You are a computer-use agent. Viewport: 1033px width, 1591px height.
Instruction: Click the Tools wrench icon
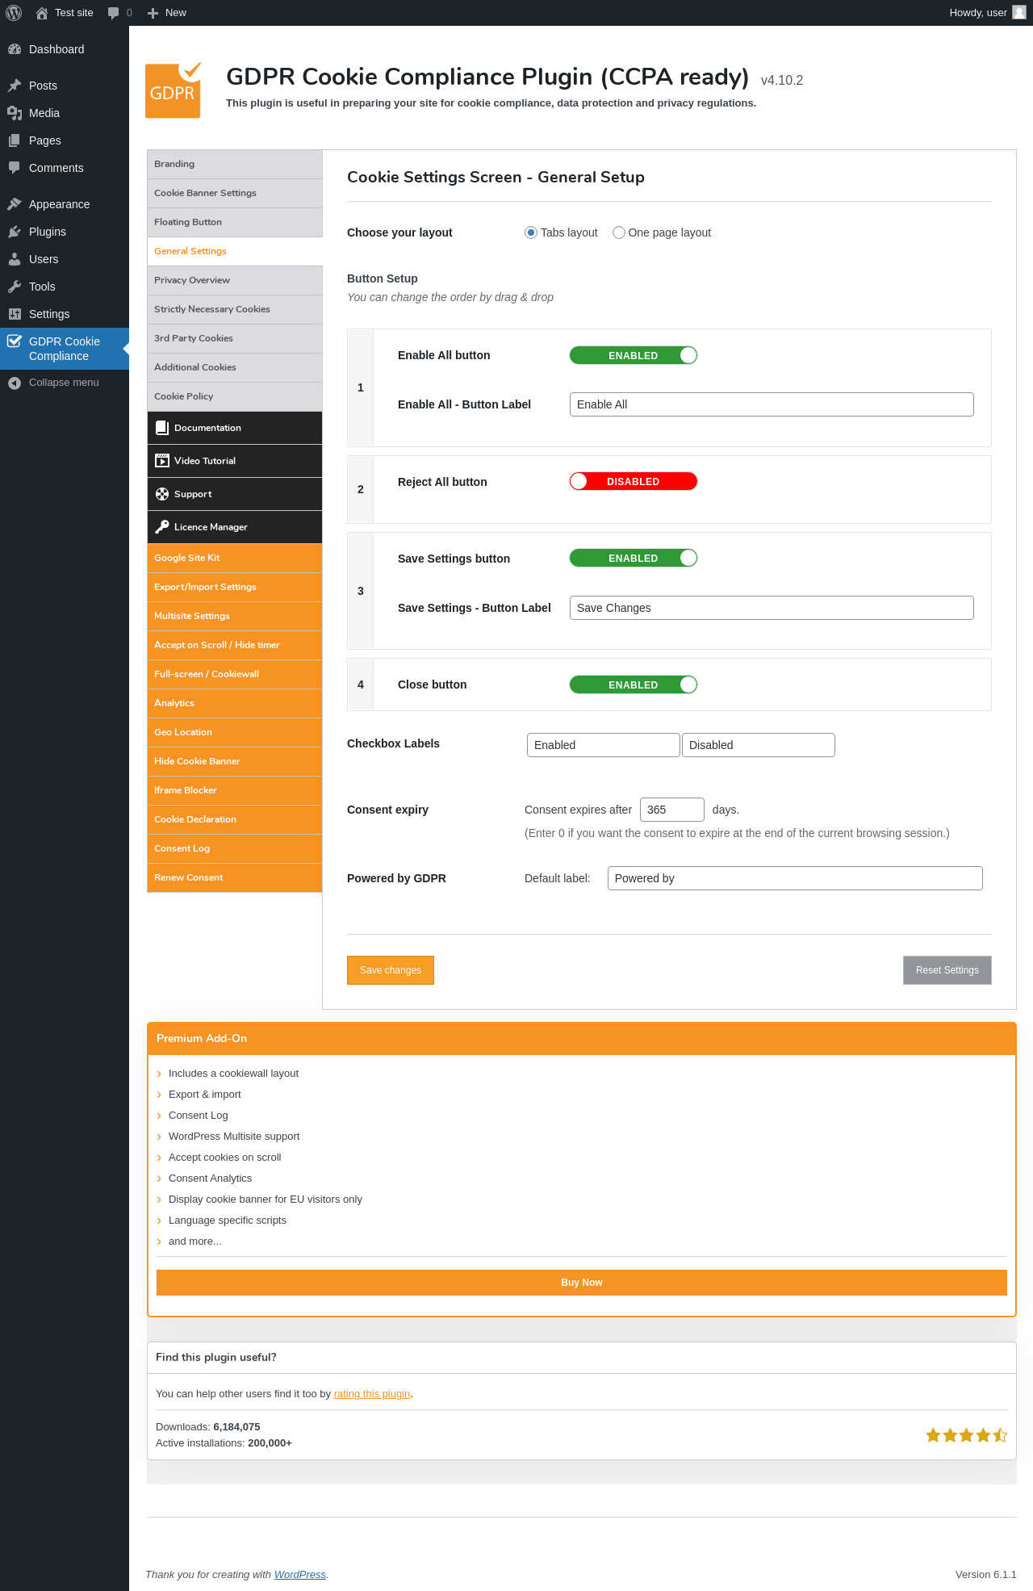(x=15, y=287)
